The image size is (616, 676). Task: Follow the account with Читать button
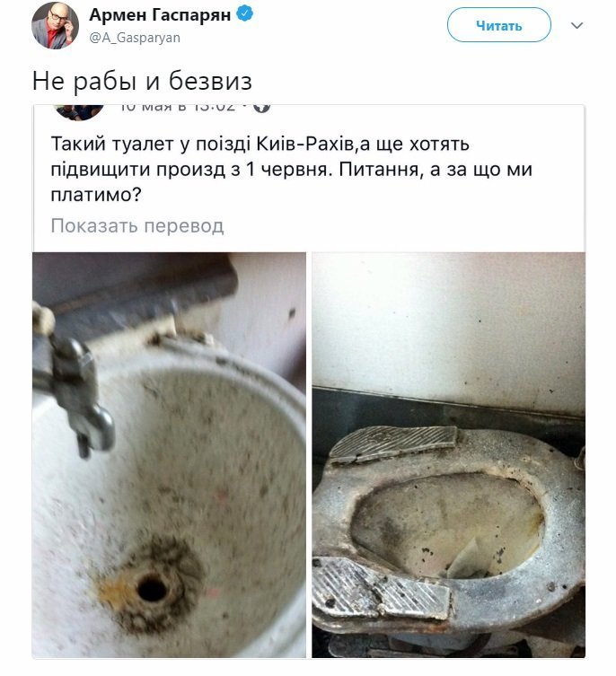(x=498, y=25)
